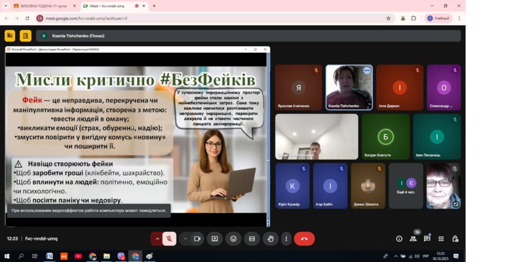The image size is (527, 262).
Task: Open the activities grid icon
Action: point(441,239)
